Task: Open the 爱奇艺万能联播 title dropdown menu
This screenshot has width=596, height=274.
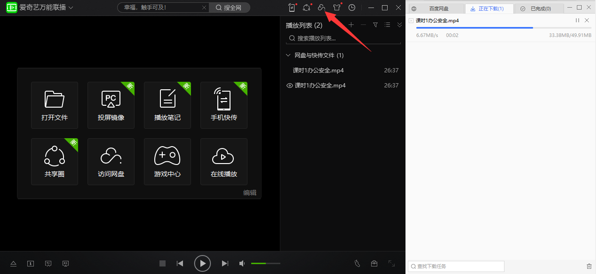Action: click(x=71, y=8)
